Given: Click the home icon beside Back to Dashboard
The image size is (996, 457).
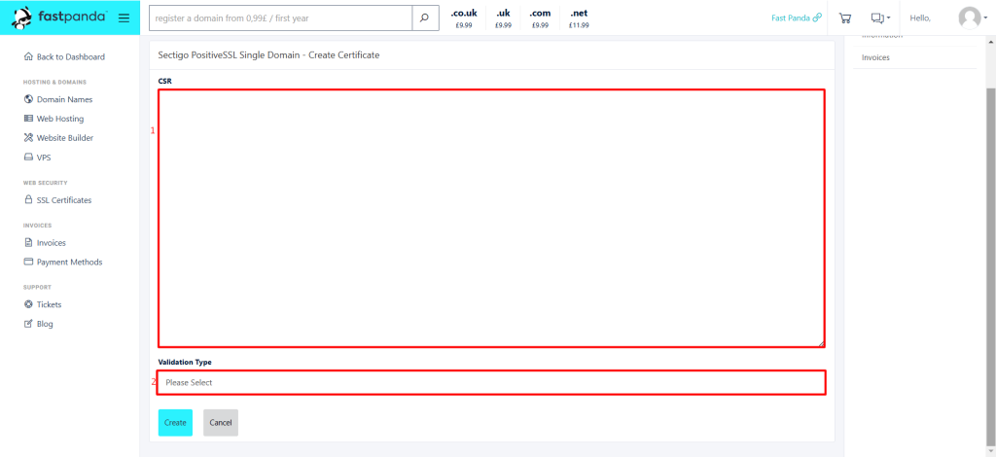Looking at the screenshot, I should pos(28,56).
